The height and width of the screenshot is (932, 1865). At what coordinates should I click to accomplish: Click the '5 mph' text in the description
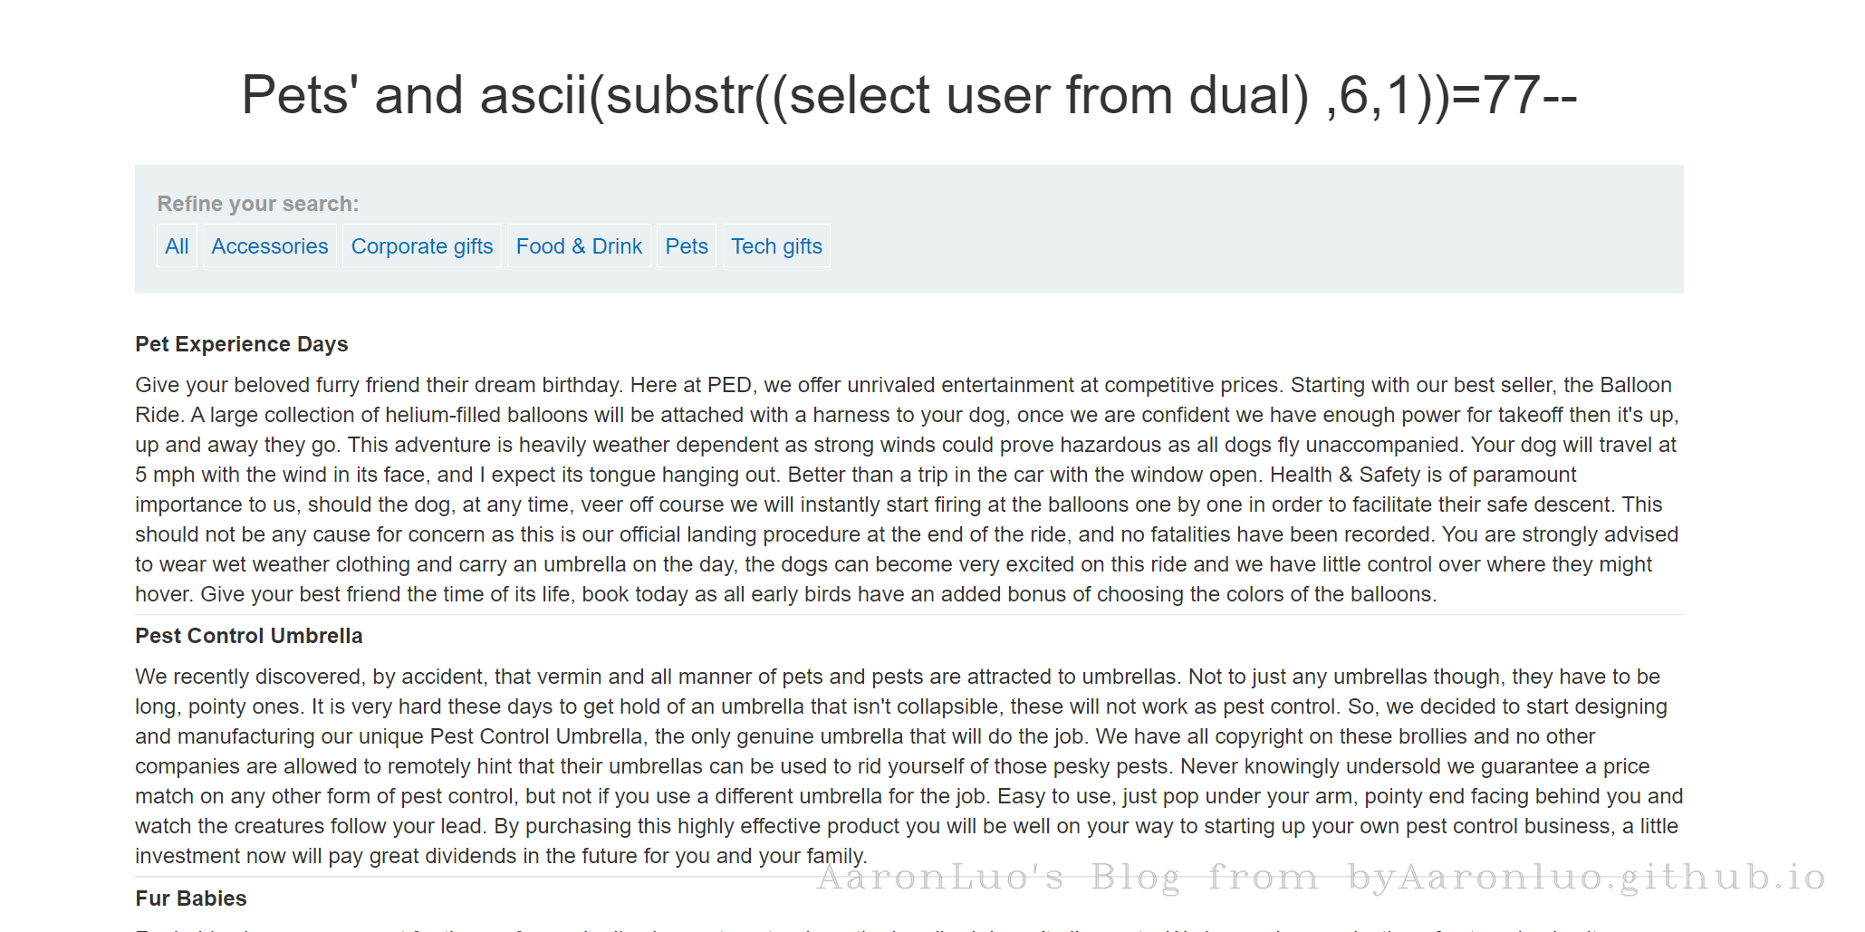pos(165,475)
